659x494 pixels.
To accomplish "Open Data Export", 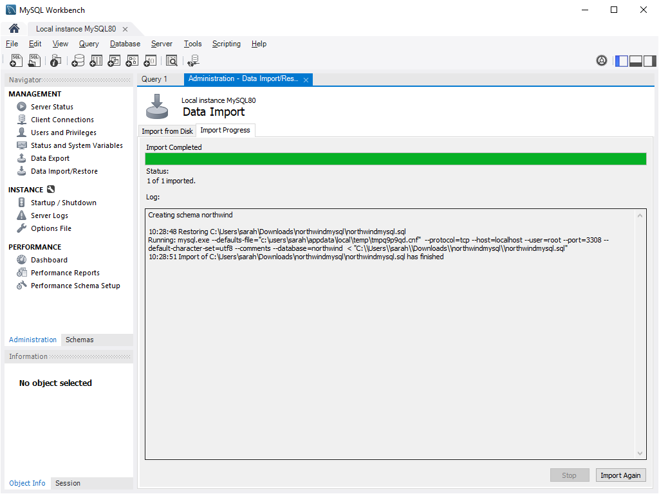I will (x=50, y=158).
